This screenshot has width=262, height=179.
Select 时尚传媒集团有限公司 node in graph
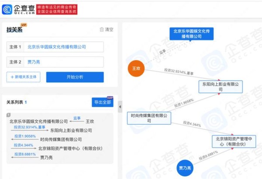click(x=149, y=118)
